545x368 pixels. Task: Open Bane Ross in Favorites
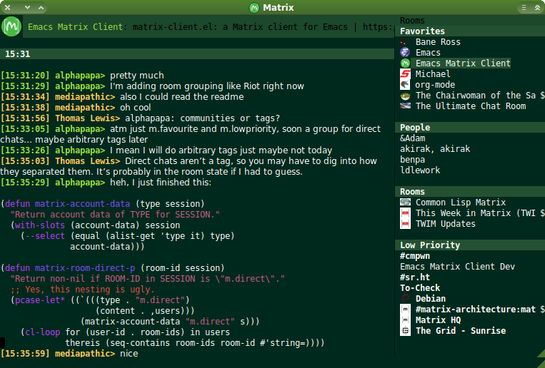pyautogui.click(x=438, y=42)
